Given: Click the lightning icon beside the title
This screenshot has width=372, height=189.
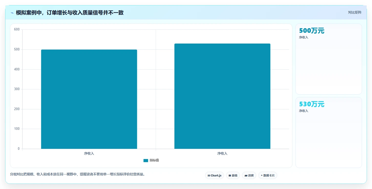Looking at the screenshot, I should 12,13.
